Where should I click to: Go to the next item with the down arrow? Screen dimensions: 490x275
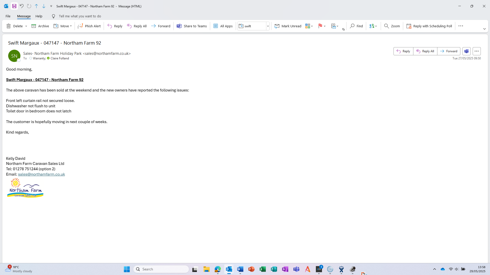pyautogui.click(x=44, y=6)
